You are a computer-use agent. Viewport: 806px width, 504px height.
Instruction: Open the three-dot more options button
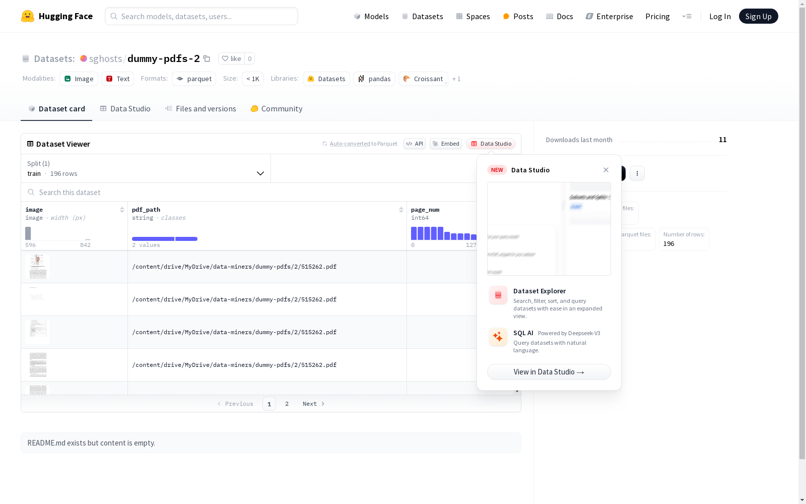pos(637,173)
